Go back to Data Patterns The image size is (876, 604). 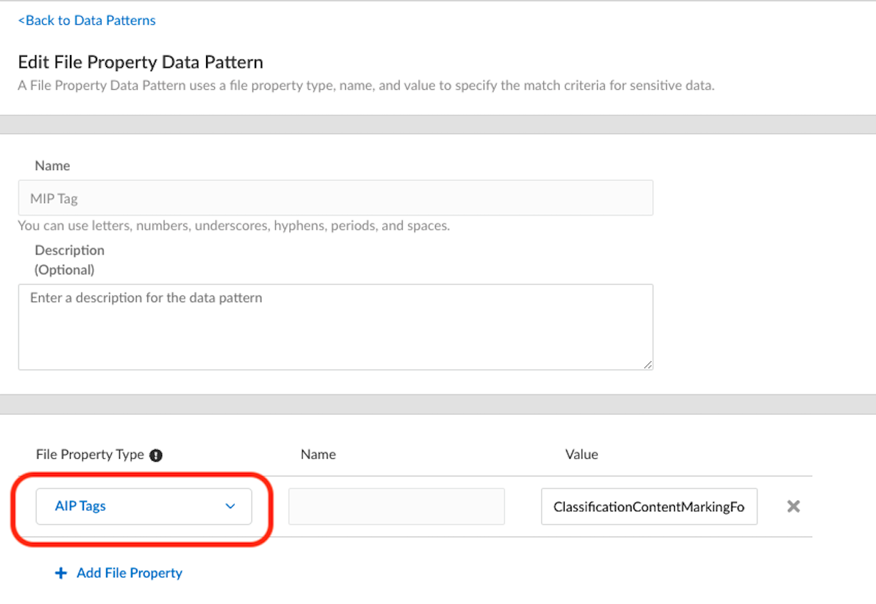click(87, 21)
